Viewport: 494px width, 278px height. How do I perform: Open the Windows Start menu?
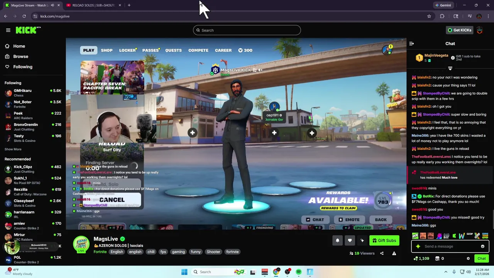184,272
